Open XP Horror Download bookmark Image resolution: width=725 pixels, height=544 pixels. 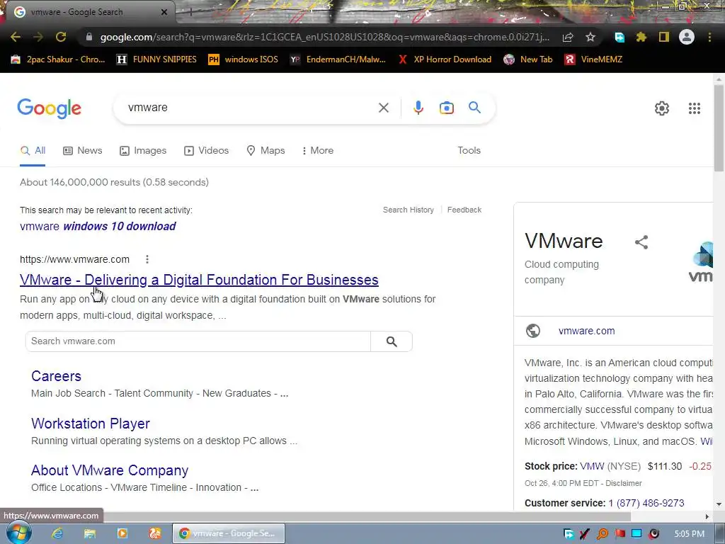[445, 59]
